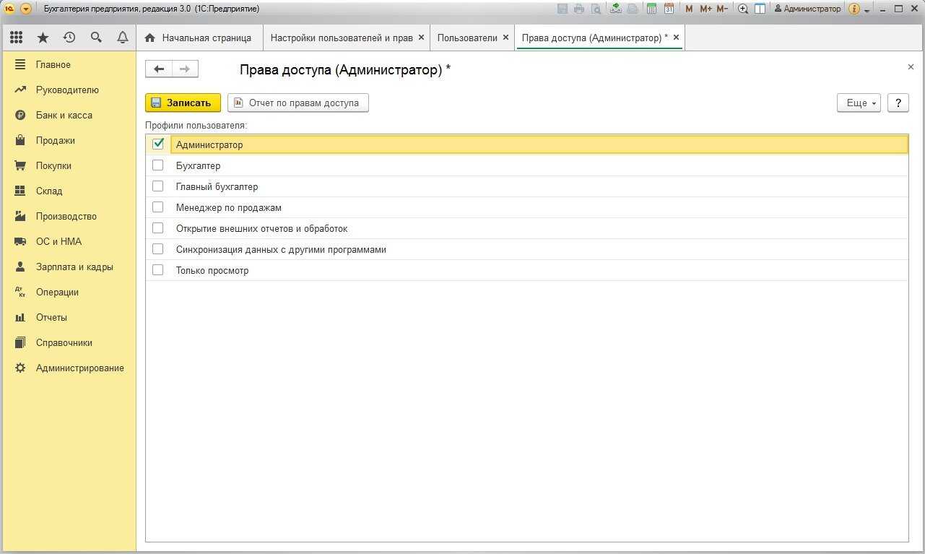
Task: Close the Настройки пользователей и прав tab
Action: tap(421, 37)
